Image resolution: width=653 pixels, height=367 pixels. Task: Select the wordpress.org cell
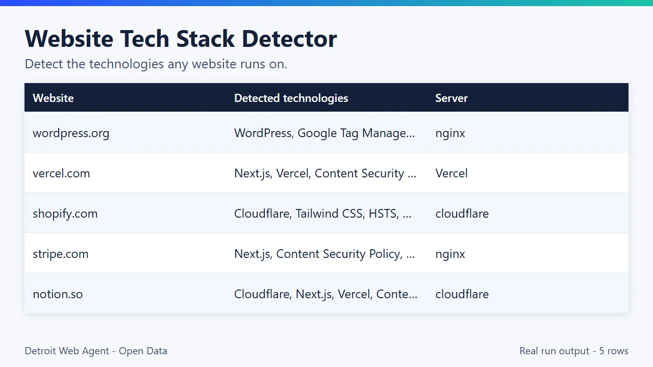click(125, 133)
